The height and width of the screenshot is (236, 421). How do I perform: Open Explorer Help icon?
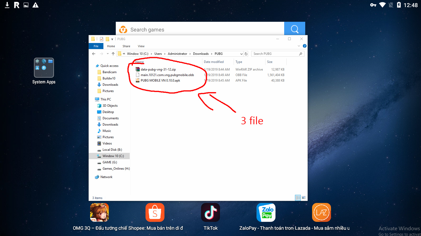(305, 46)
